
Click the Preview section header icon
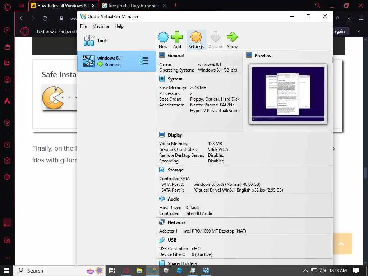click(x=249, y=55)
